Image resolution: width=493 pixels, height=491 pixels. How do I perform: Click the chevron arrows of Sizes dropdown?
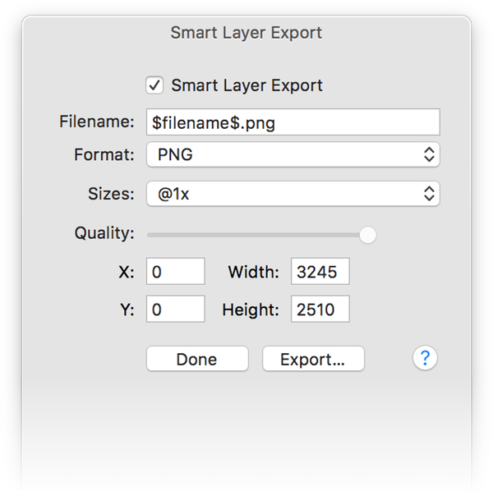(x=428, y=194)
